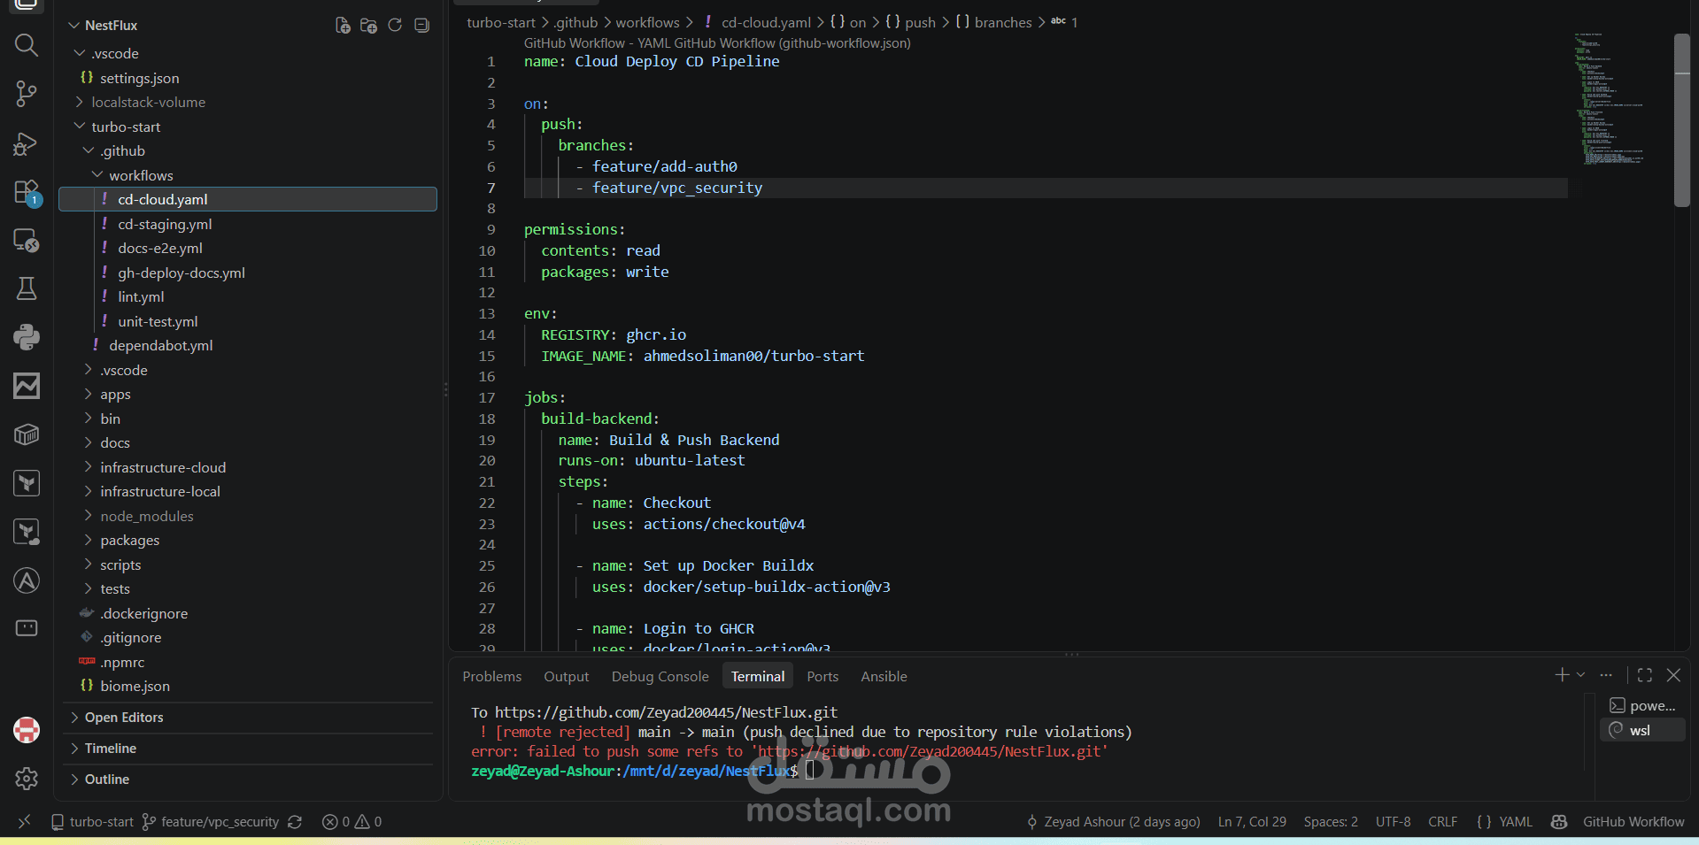Change line ending sequence CRLF
1699x845 pixels.
coord(1443,822)
